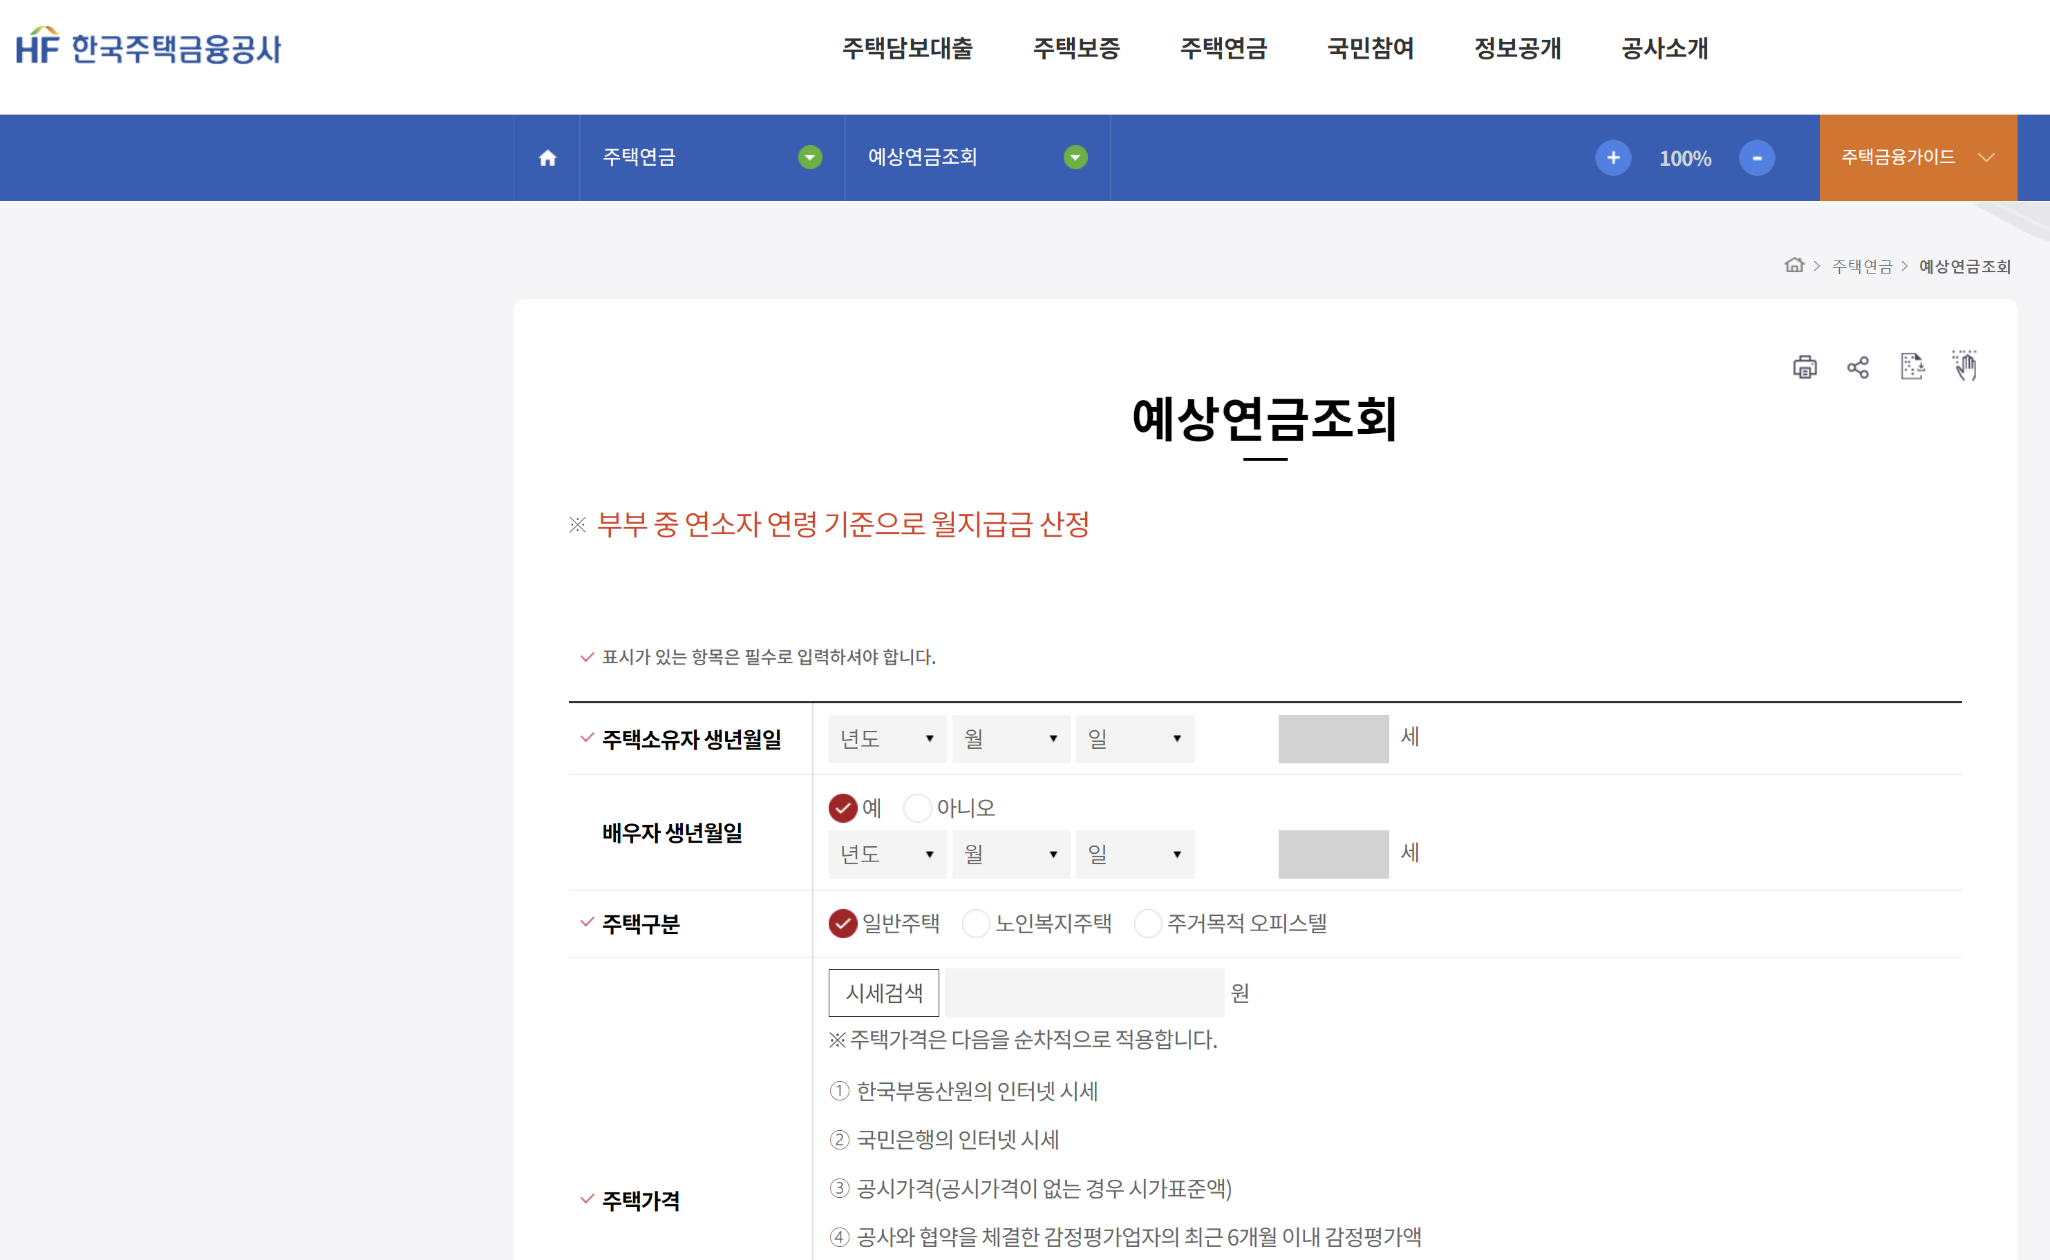The height and width of the screenshot is (1260, 2050).
Task: Choose 주거목적 오피스텔 housing type
Action: pyautogui.click(x=1148, y=924)
